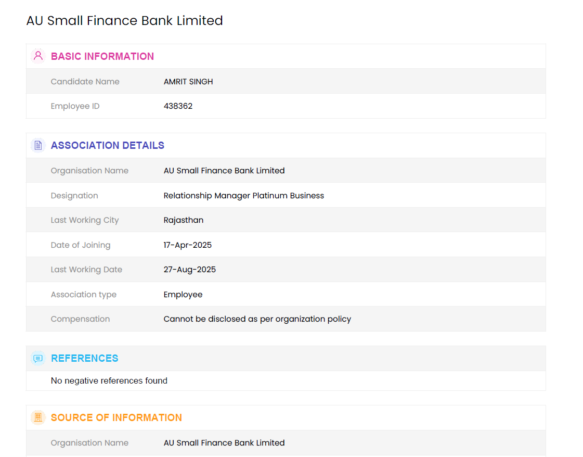Click the Basic Information section heading

(102, 56)
